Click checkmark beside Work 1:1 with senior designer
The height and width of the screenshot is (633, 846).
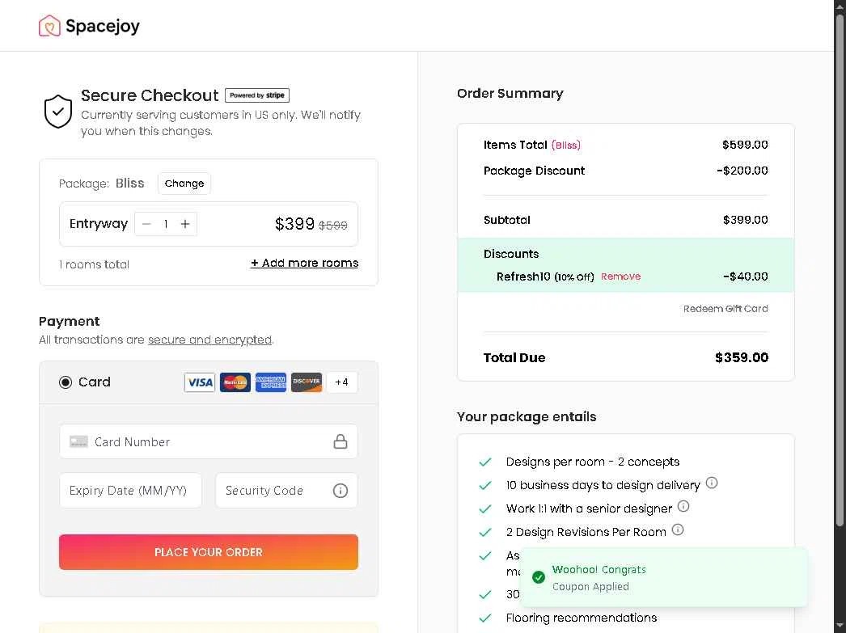(485, 509)
